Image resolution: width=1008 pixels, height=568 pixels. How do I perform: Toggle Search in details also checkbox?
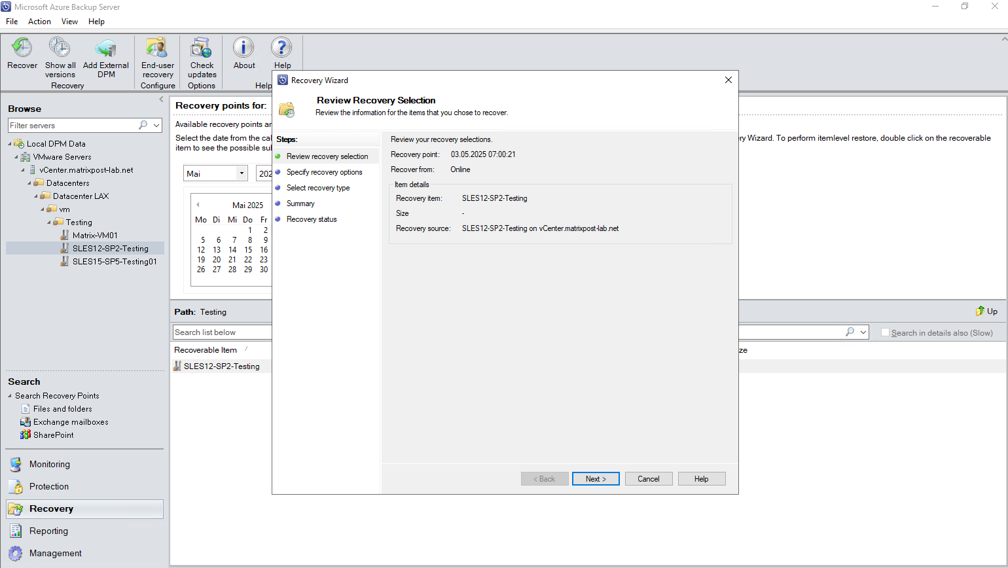click(x=885, y=332)
